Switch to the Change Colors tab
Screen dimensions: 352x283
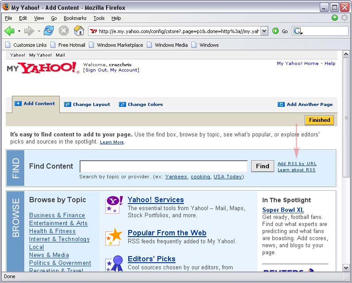(x=141, y=105)
